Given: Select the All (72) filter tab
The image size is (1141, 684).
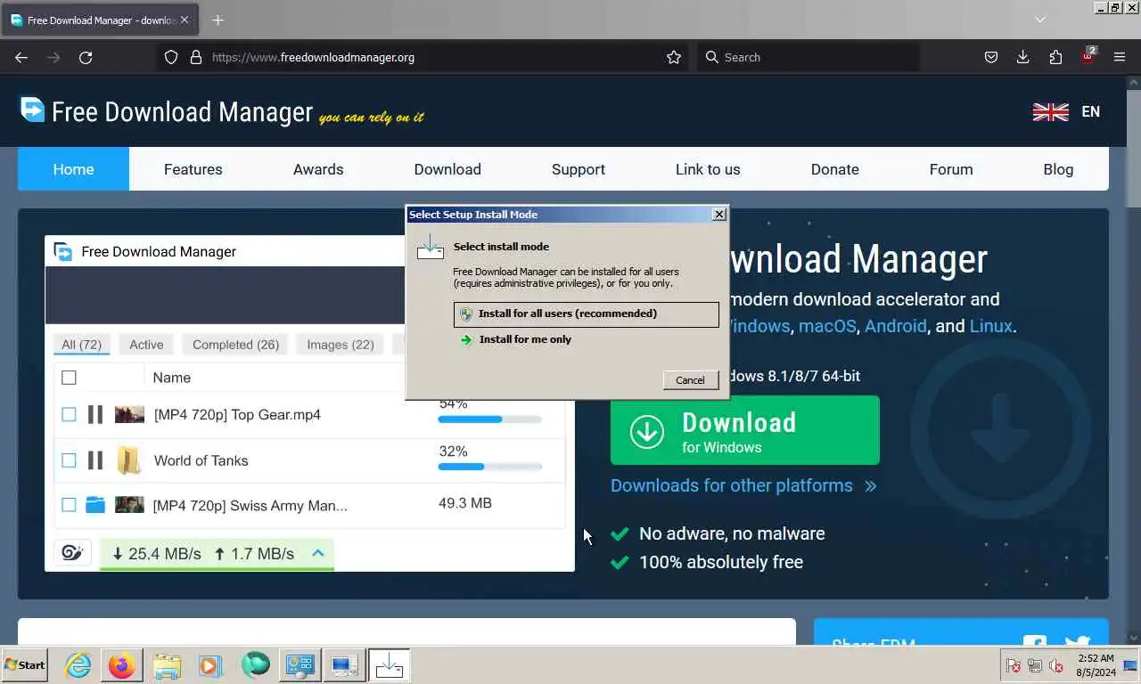Looking at the screenshot, I should [81, 345].
